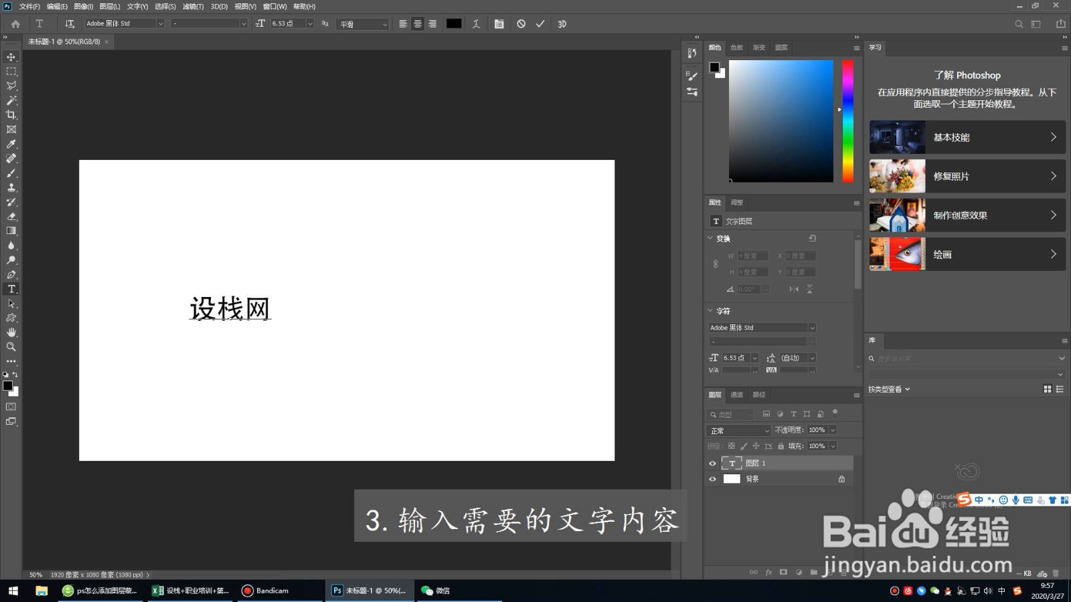Screen dimensions: 1071x602
Task: Select the Pen tool
Action: point(11,275)
